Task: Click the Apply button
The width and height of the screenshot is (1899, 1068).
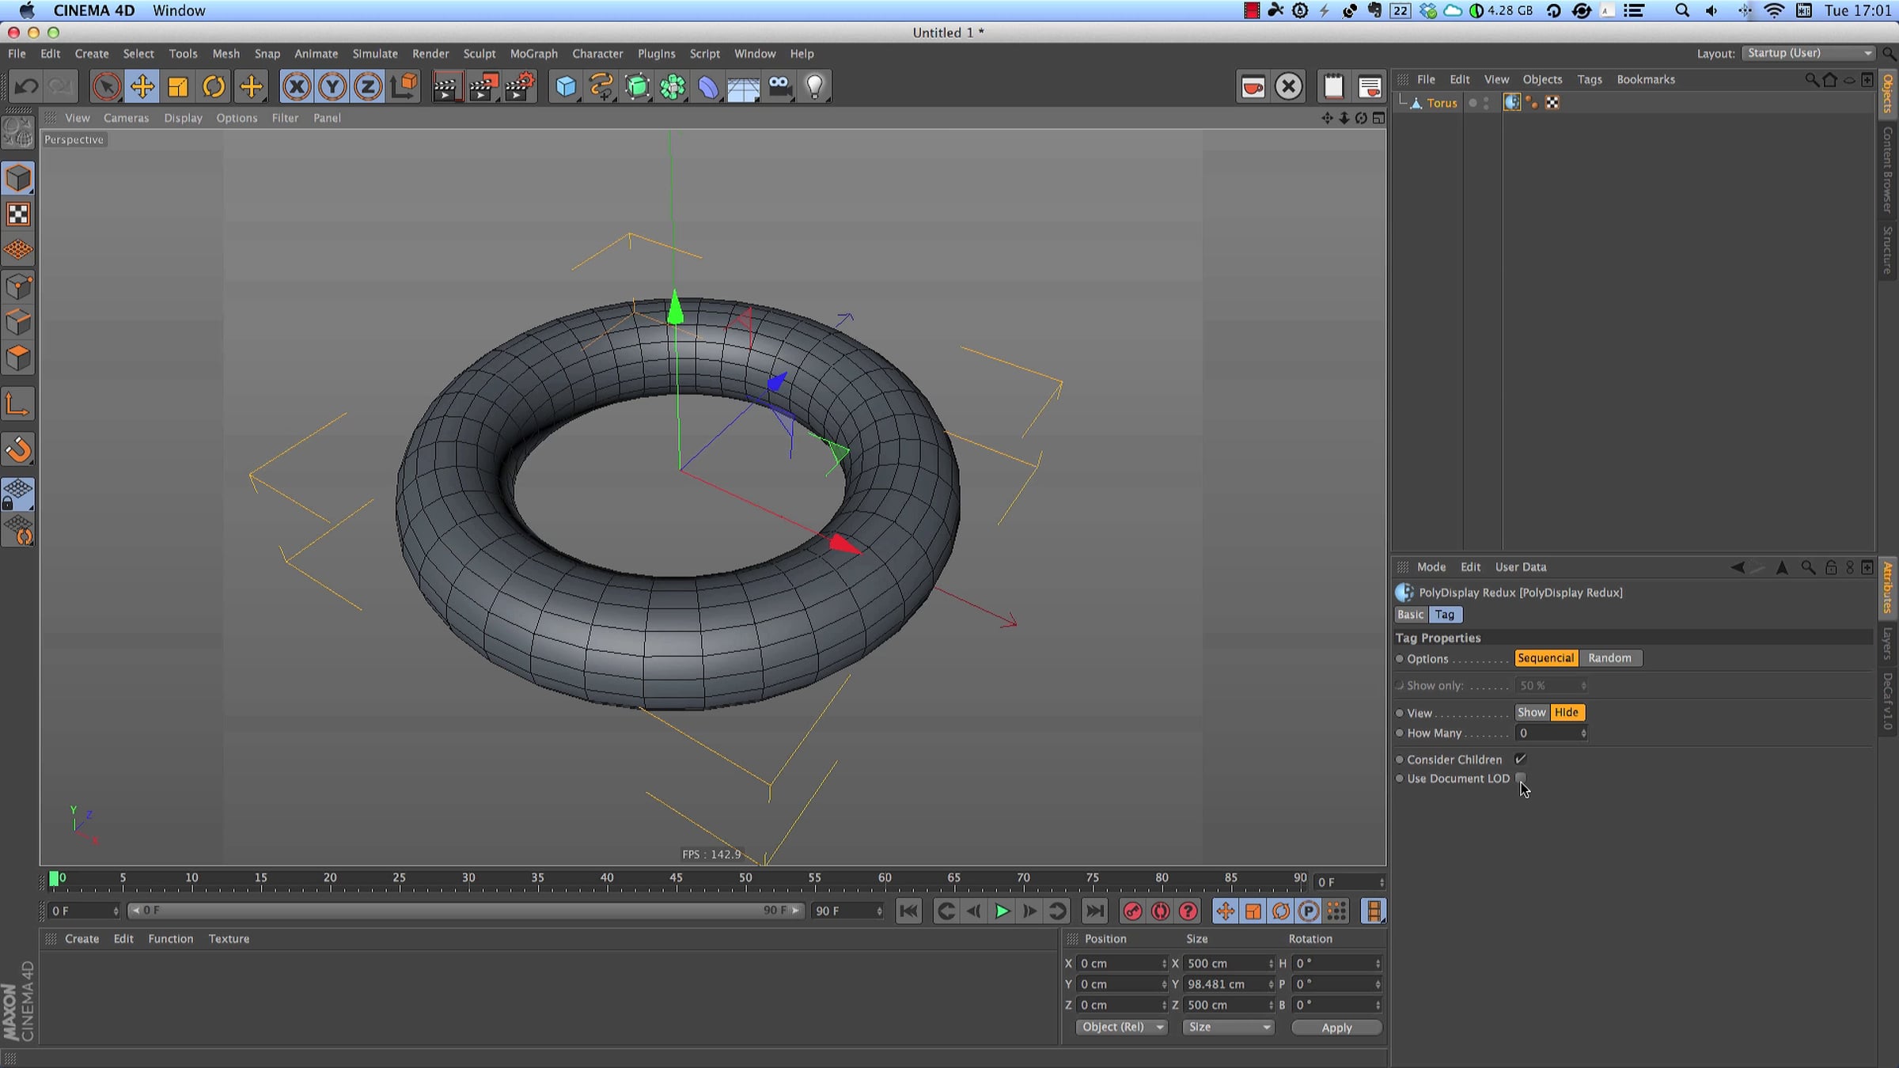Action: coord(1336,1028)
